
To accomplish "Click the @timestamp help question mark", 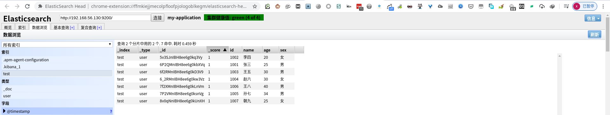I will coord(111,112).
